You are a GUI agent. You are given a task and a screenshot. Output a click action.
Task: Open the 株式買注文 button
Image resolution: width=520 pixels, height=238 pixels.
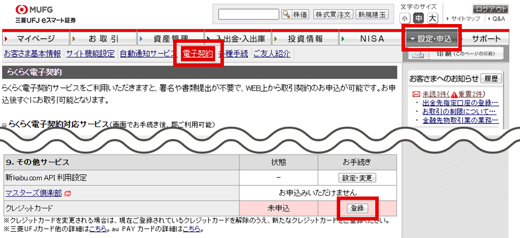tap(333, 14)
